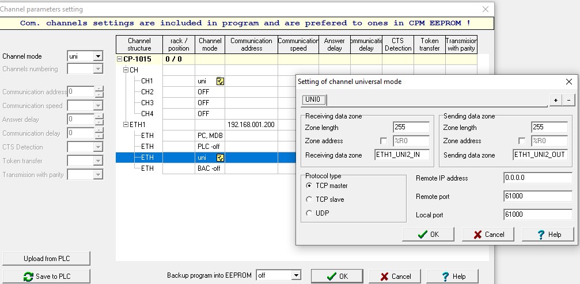Image resolution: width=580 pixels, height=284 pixels.
Task: Click the Remote IP address field
Action: pos(537,178)
